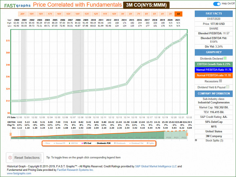Visit the www.fastgraphs.com link
236x177 pixels.
[19, 173]
